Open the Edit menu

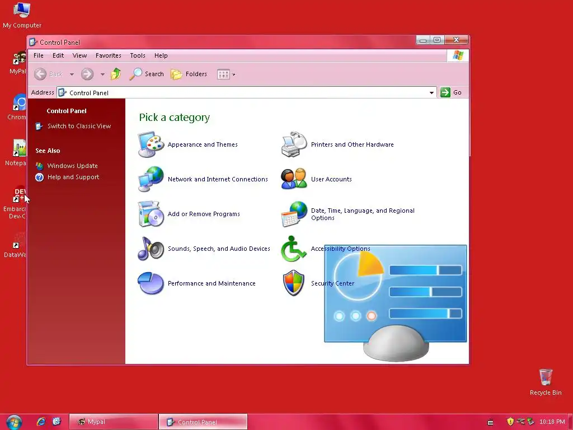pyautogui.click(x=58, y=55)
